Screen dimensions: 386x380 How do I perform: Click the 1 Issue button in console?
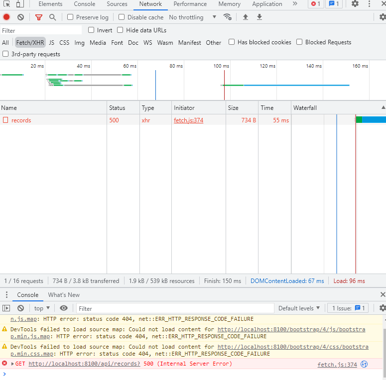coord(348,308)
